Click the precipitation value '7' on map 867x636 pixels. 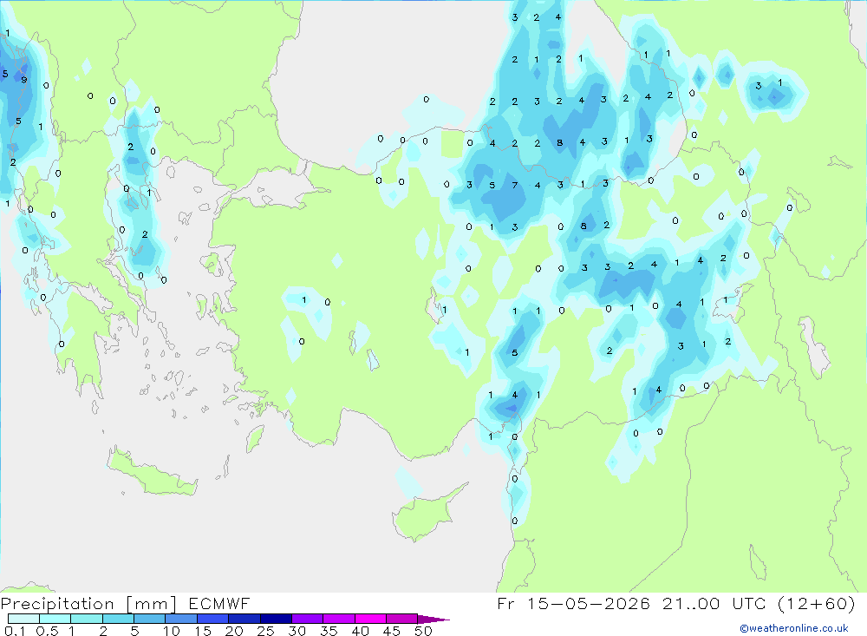515,185
